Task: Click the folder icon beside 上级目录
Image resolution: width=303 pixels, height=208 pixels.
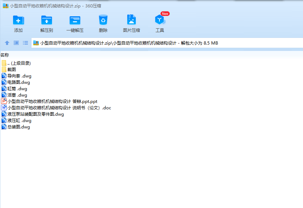Action: (4, 63)
